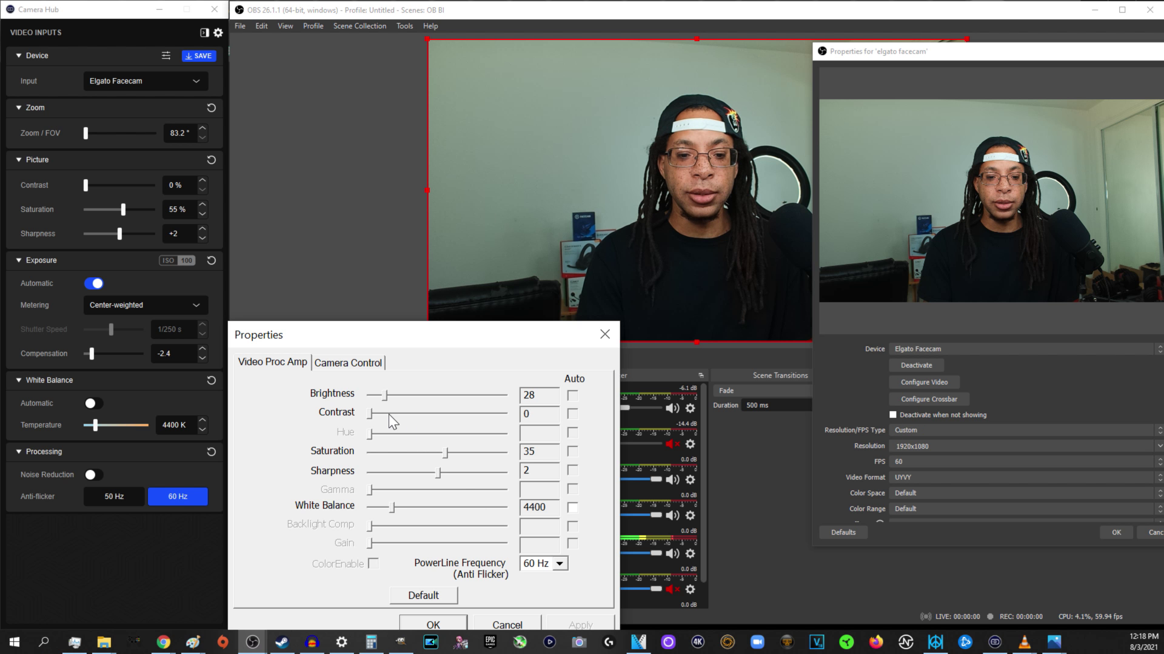Open VLC media player from taskbar

[x=1025, y=642]
